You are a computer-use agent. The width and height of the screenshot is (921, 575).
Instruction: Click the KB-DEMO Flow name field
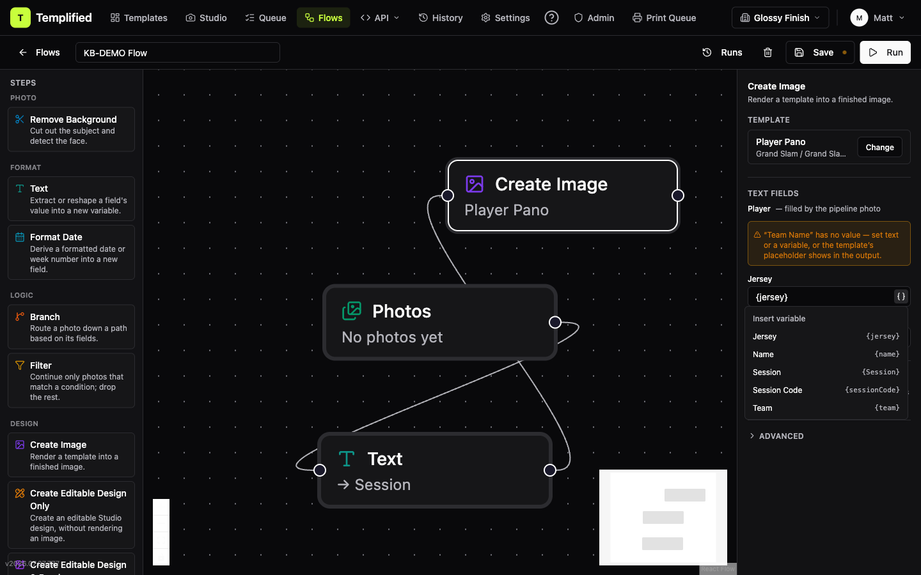pos(178,52)
